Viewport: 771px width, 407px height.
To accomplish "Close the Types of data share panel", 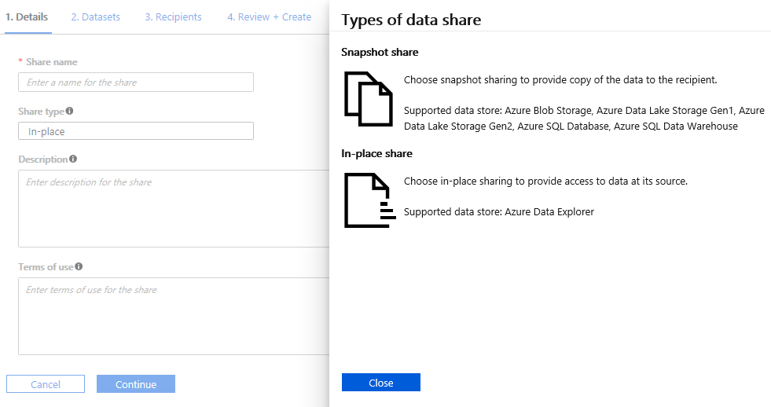I will pyautogui.click(x=381, y=383).
